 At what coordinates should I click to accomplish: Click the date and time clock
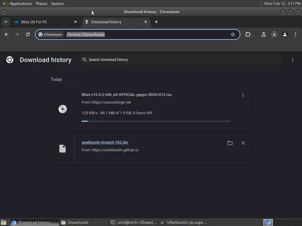[x=282, y=4]
